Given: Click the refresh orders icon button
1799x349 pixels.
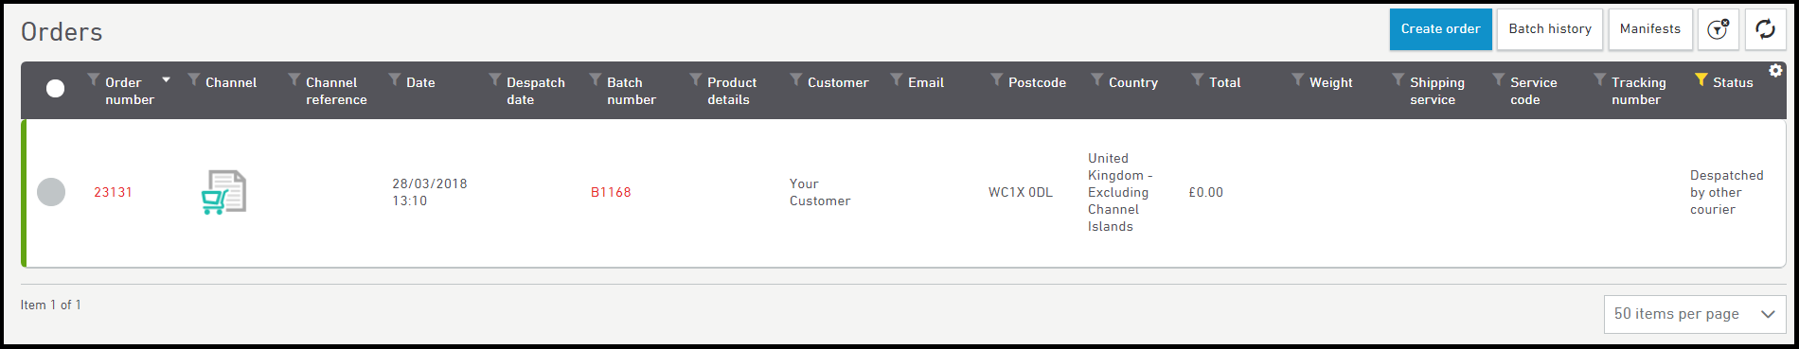Looking at the screenshot, I should [x=1765, y=29].
